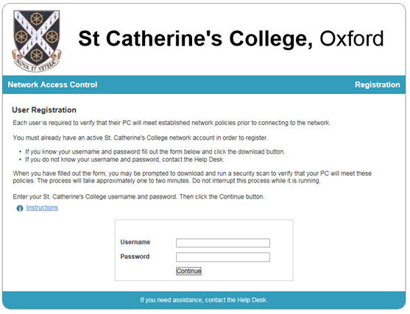Click the line instructing to click Continue button
The width and height of the screenshot is (410, 314).
(x=138, y=196)
